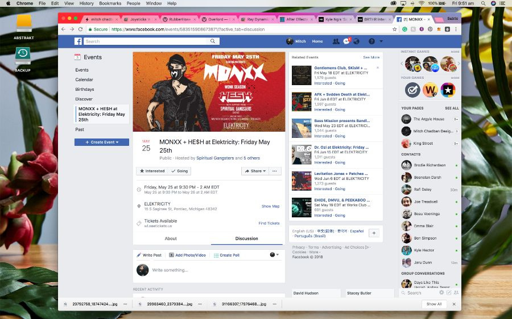The width and height of the screenshot is (512, 319).
Task: Open Spotlight search in macOS menu bar
Action: [483, 3]
